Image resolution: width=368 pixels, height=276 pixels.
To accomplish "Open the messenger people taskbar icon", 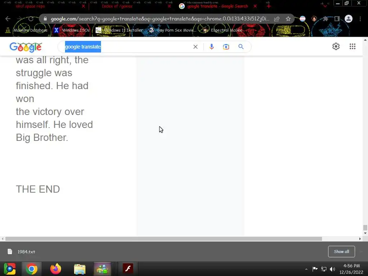I will (x=102, y=269).
